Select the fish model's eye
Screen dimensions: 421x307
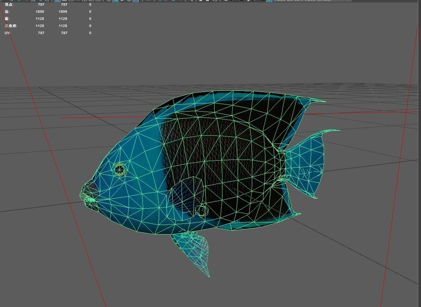click(119, 169)
